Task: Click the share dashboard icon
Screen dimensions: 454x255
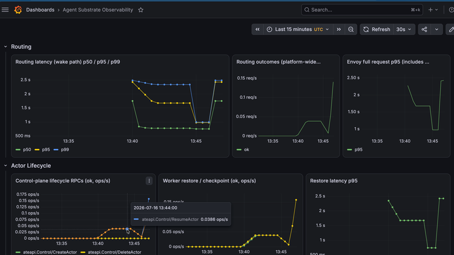Action: click(424, 29)
